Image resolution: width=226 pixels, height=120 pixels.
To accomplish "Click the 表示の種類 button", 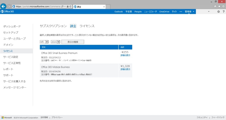I will (73, 42).
